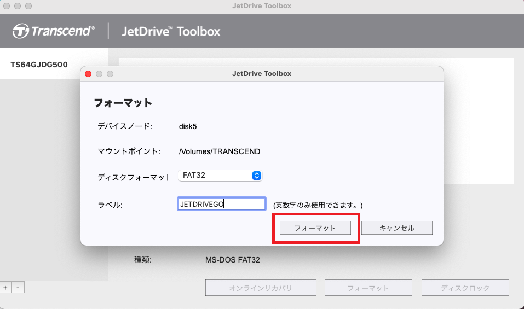Click the フォーマット heading in dialog

click(x=123, y=103)
